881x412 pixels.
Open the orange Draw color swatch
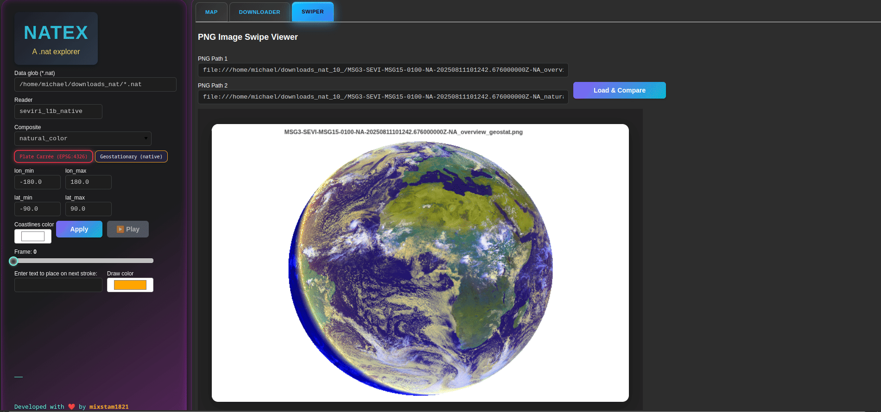[130, 285]
